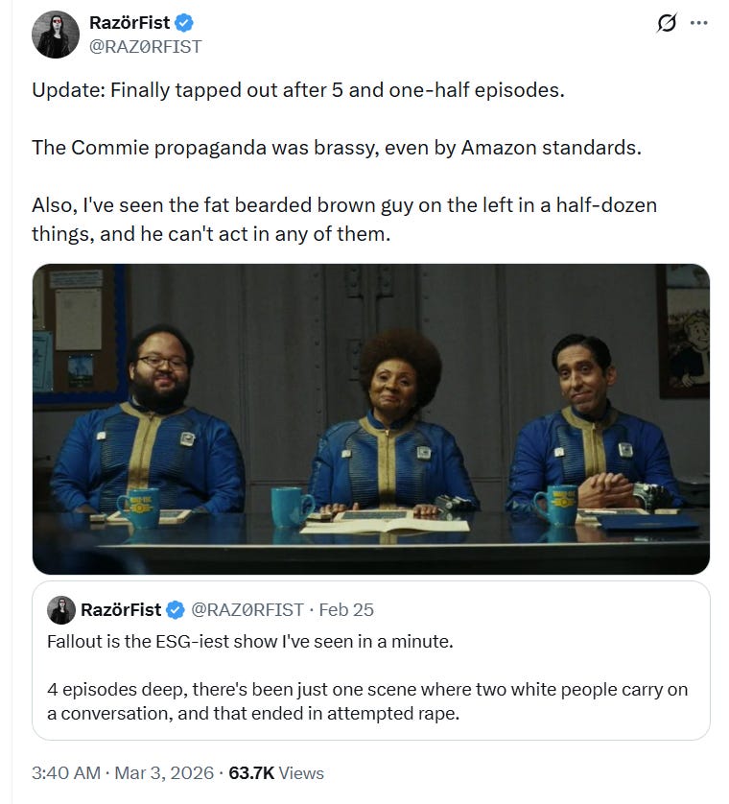Screen dimensions: 729x804
Task: Open the RazörFist display name link
Action: click(129, 23)
